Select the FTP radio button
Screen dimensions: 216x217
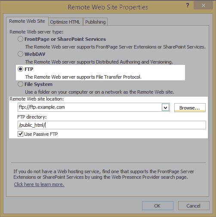coord(20,69)
